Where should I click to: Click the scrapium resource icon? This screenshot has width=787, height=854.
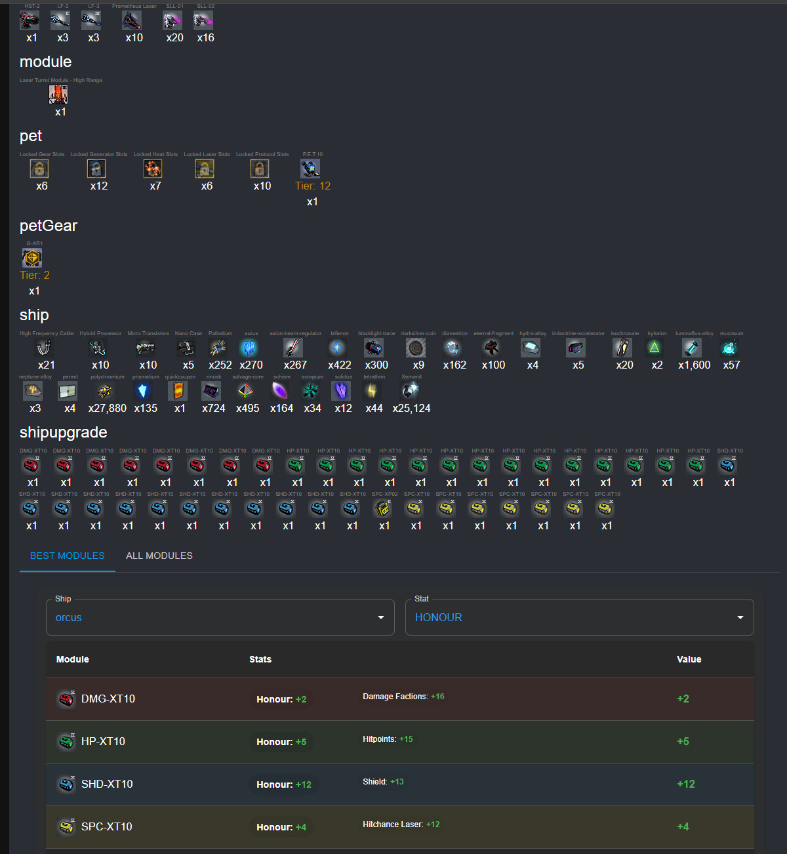pyautogui.click(x=310, y=391)
